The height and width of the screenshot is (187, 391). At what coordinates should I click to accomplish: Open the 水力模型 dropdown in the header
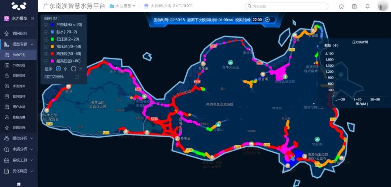pyautogui.click(x=122, y=6)
